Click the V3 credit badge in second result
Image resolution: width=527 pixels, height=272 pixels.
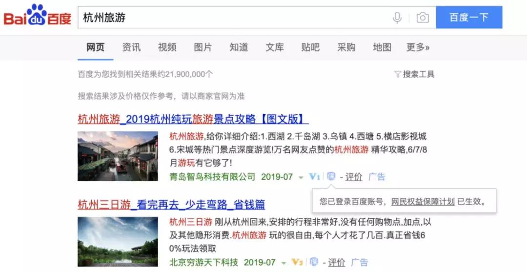(297, 262)
